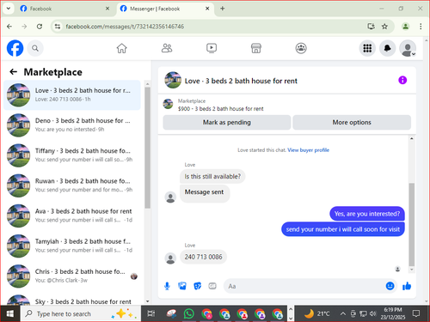The width and height of the screenshot is (430, 322).
Task: Open the Groups icon in top navigation
Action: (301, 48)
